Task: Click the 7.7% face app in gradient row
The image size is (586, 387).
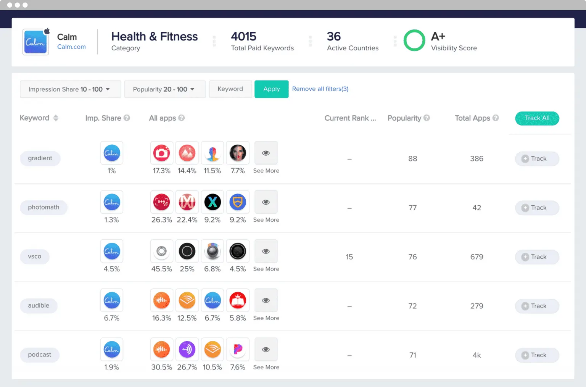Action: [238, 153]
